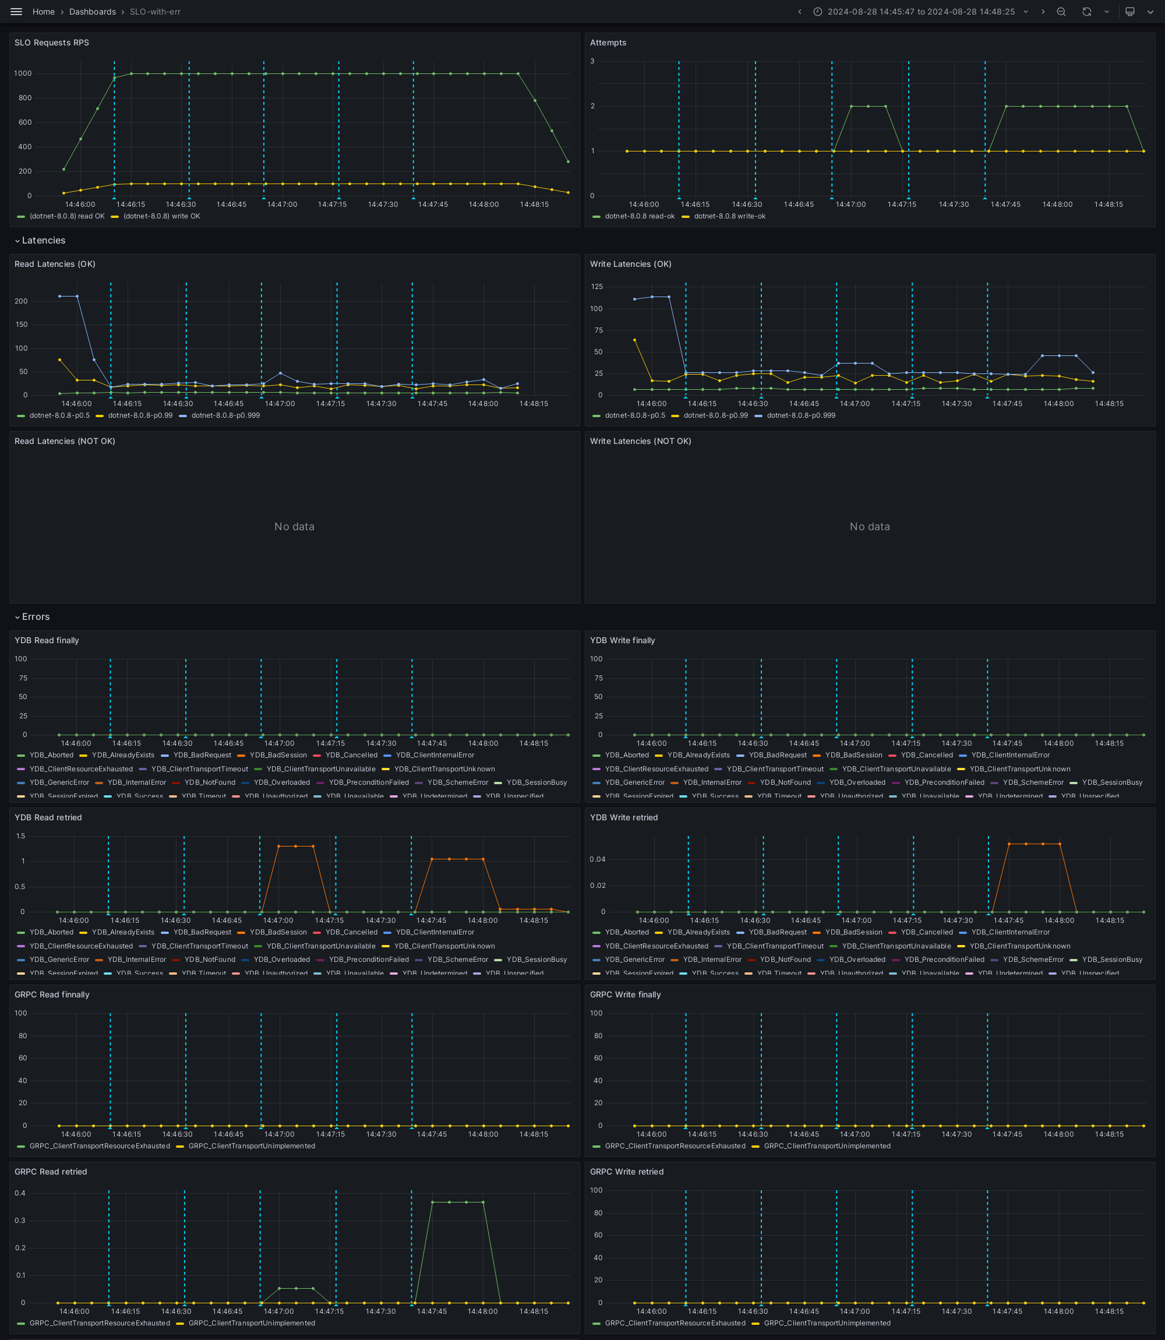Open the YDB Write retried panel menu
The width and height of the screenshot is (1165, 1340).
(x=623, y=818)
